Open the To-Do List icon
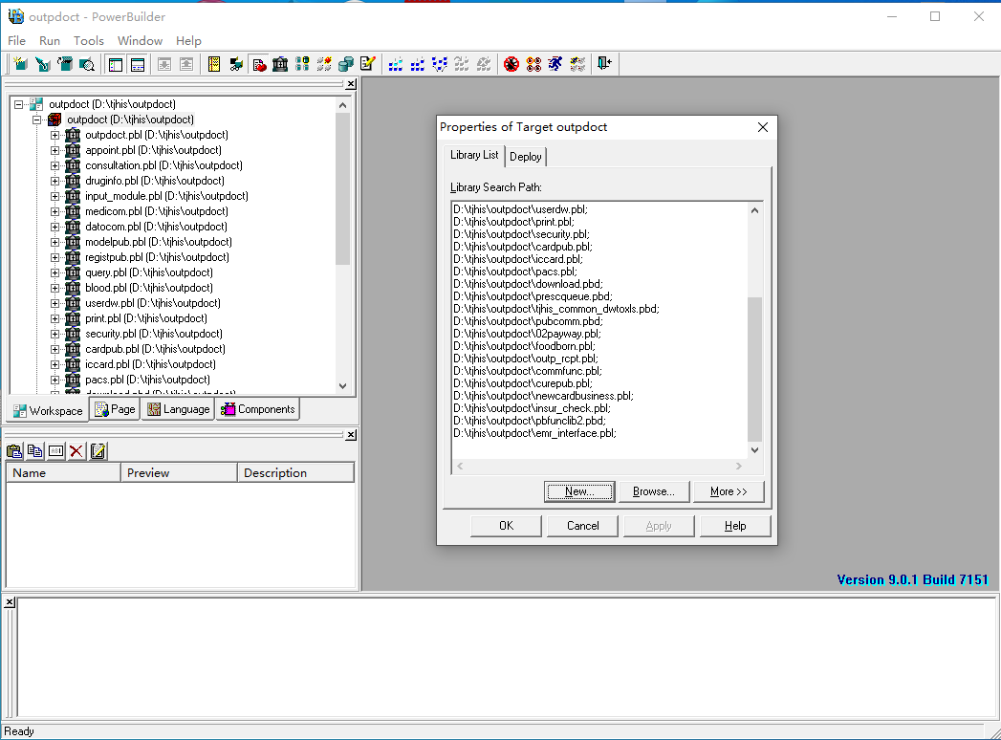The height and width of the screenshot is (740, 1001). [x=214, y=64]
